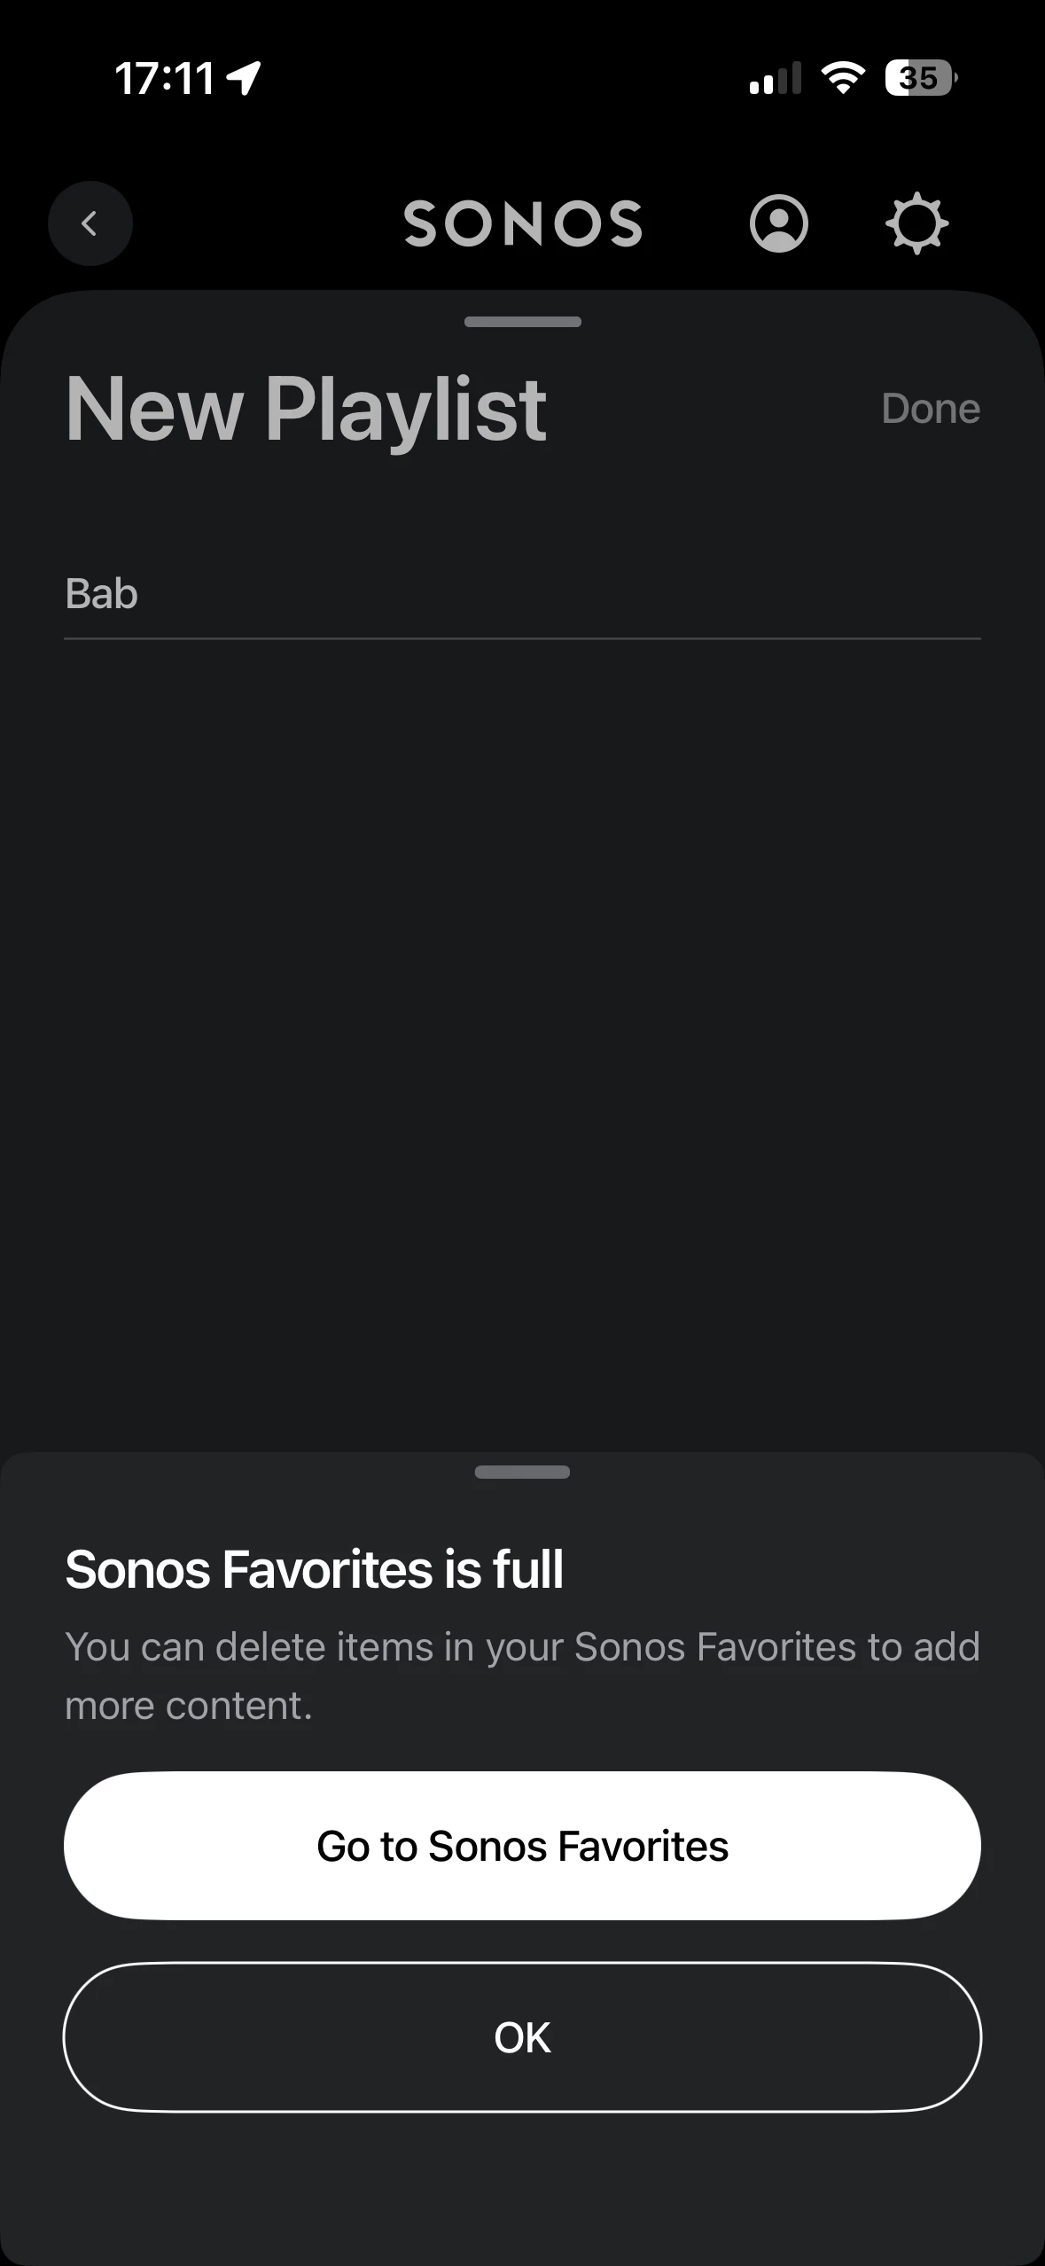Tap the dimmed empty area above the alert

522,1020
